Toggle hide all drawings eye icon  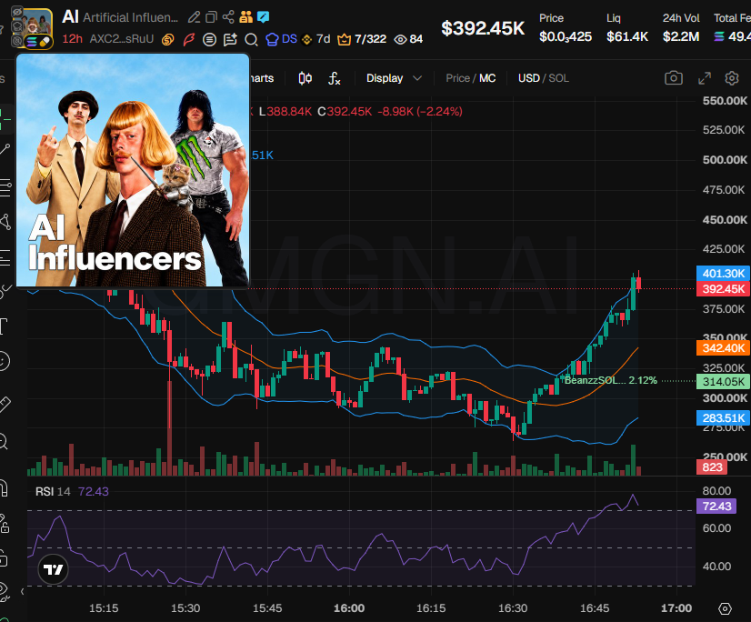[4, 590]
